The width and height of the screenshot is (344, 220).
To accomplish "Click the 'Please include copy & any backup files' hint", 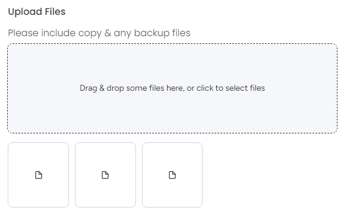I will 99,33.
